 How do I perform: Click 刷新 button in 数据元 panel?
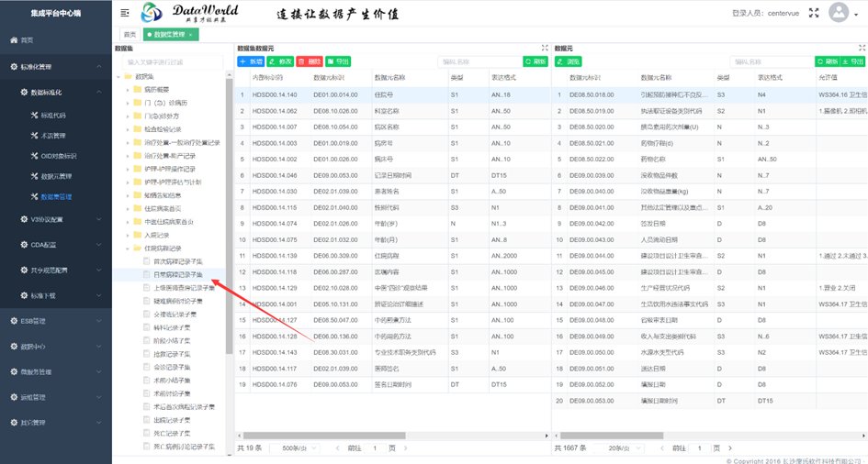point(828,61)
